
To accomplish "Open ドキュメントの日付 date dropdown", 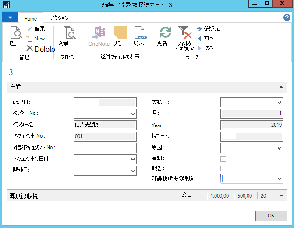I will tap(133, 159).
